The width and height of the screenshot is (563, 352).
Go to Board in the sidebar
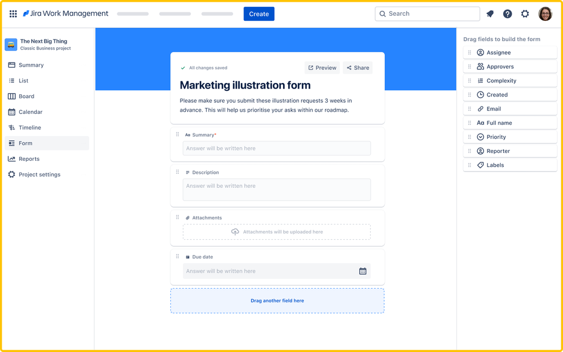[47, 96]
